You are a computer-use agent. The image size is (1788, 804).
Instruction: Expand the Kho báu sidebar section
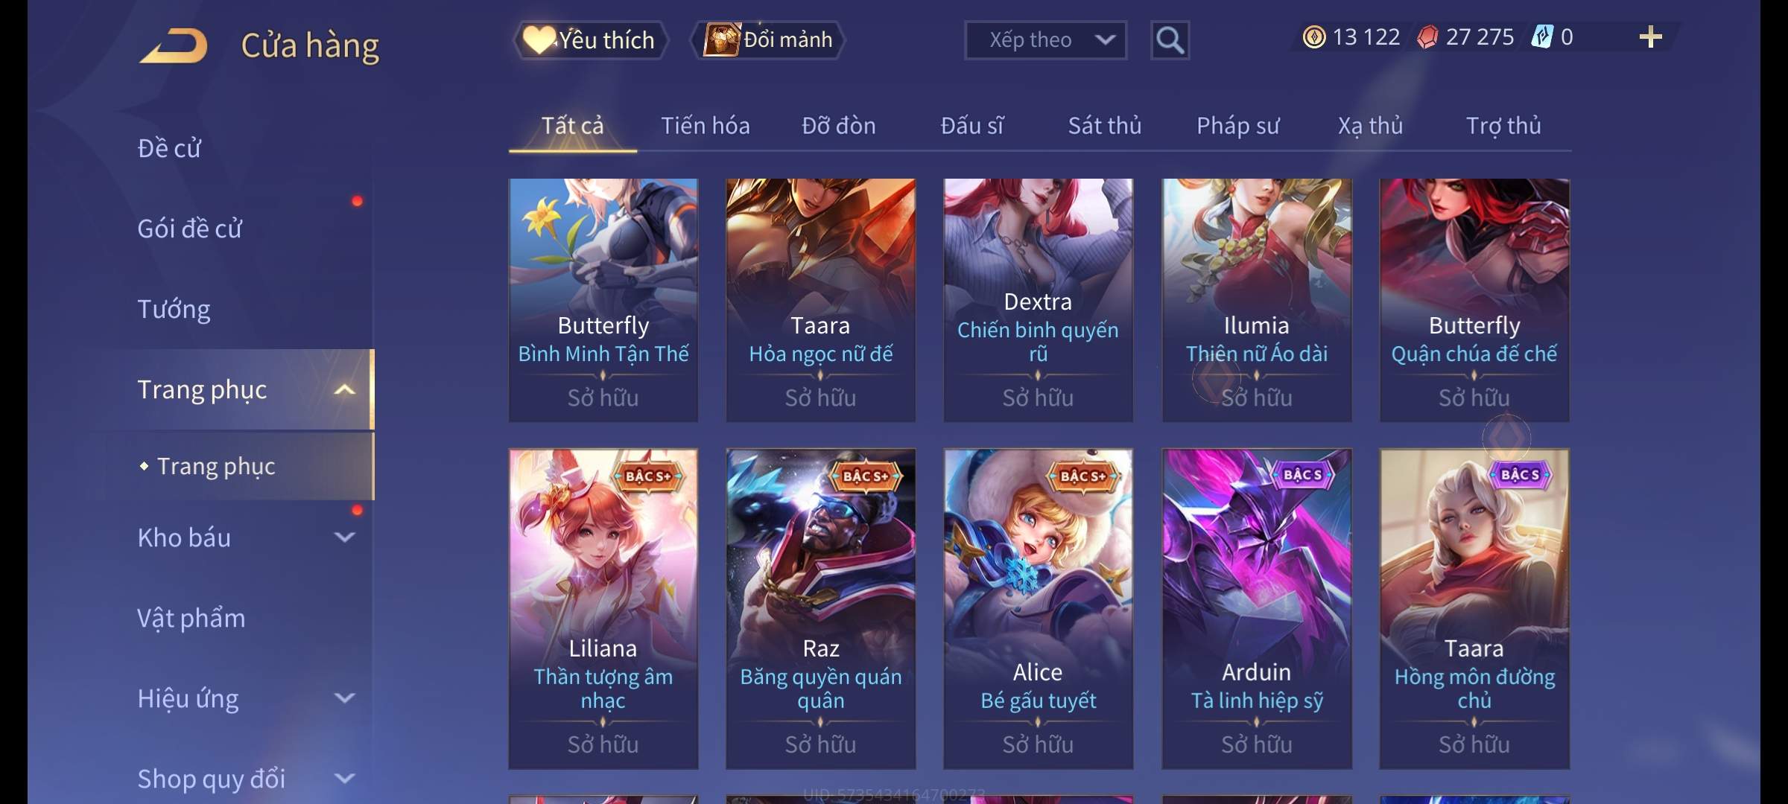[x=344, y=537]
